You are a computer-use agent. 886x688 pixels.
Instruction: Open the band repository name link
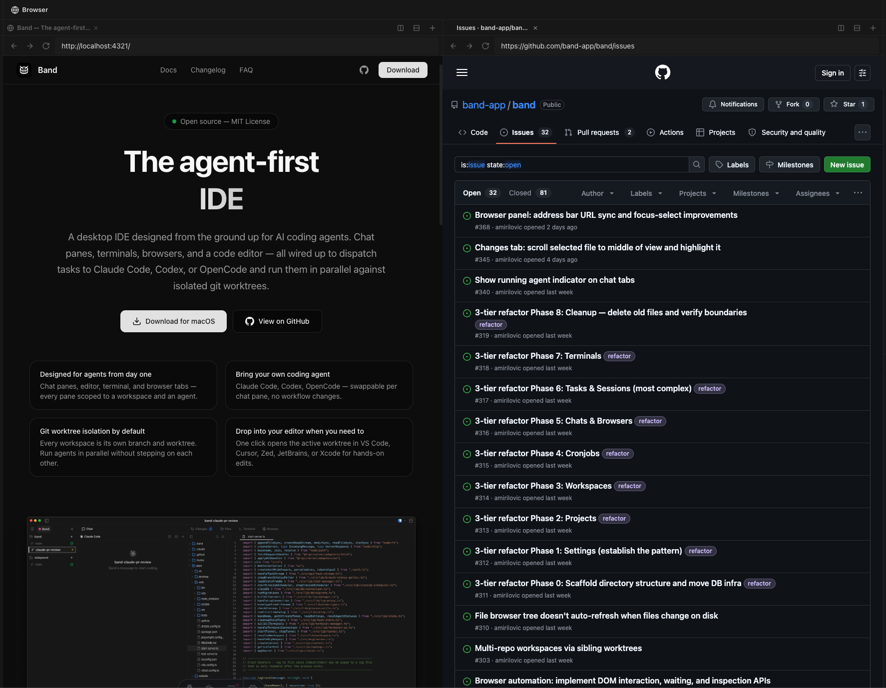(524, 105)
